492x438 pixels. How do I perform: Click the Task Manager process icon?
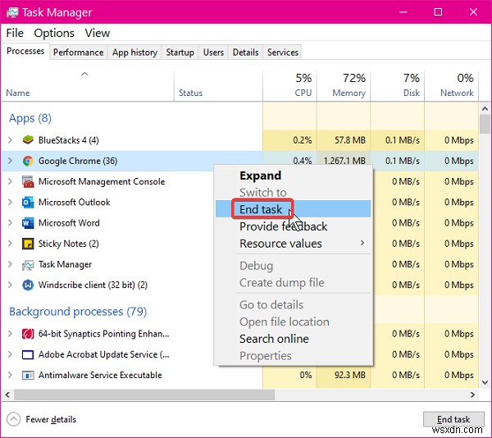28,265
